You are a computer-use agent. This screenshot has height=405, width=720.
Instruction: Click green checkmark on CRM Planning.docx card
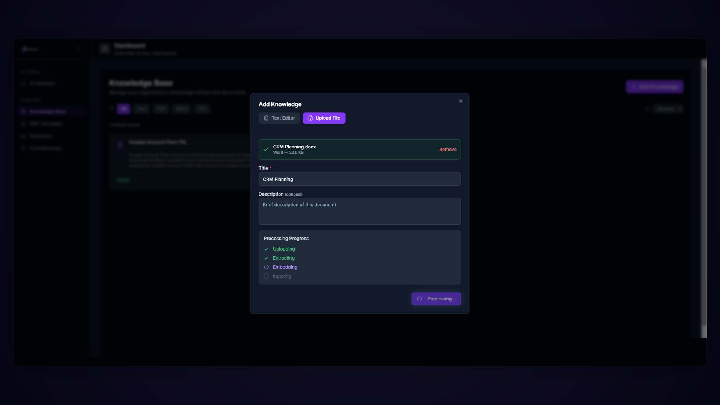click(x=266, y=149)
